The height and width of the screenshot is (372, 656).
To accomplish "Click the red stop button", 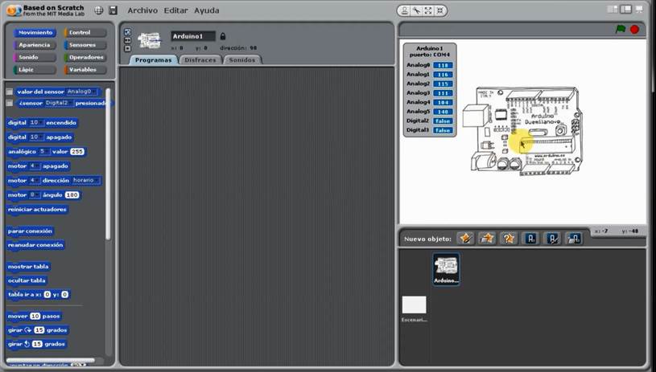I will (x=634, y=29).
